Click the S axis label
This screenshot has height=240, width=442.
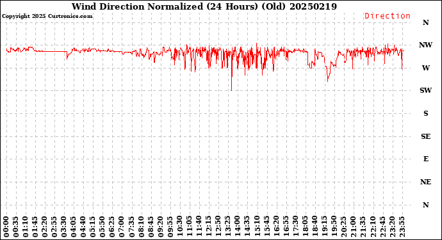coord(425,113)
